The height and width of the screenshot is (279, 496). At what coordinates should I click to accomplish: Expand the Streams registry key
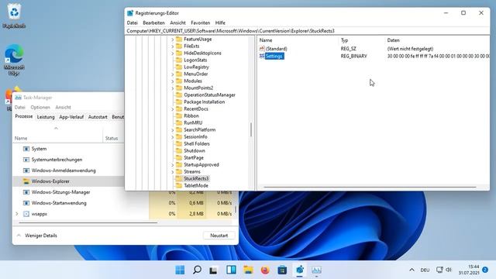coord(172,171)
